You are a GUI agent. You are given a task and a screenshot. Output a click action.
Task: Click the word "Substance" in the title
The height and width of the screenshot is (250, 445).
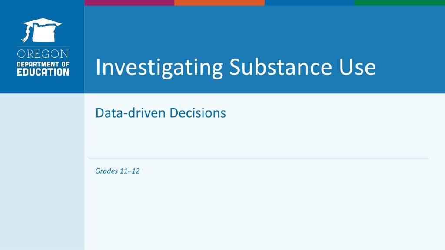point(280,67)
